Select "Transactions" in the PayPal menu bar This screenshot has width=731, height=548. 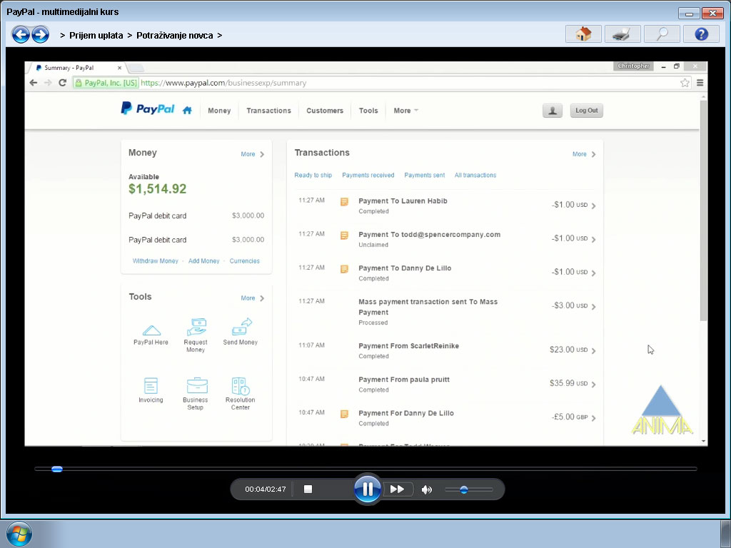(268, 111)
